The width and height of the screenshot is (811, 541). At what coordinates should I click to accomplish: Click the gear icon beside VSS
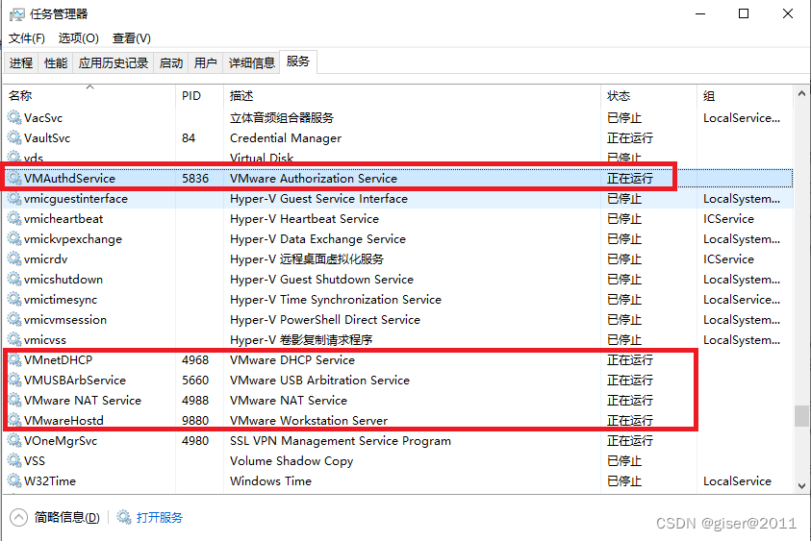click(14, 460)
